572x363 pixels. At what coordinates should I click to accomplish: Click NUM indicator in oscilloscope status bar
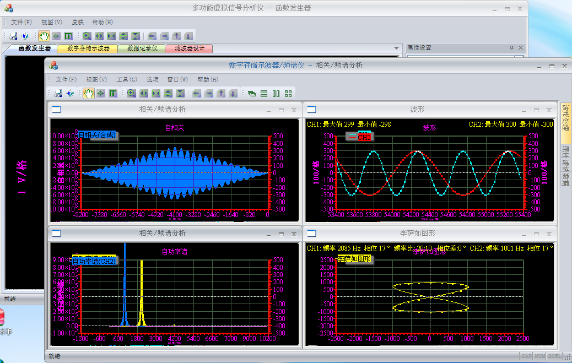point(540,356)
